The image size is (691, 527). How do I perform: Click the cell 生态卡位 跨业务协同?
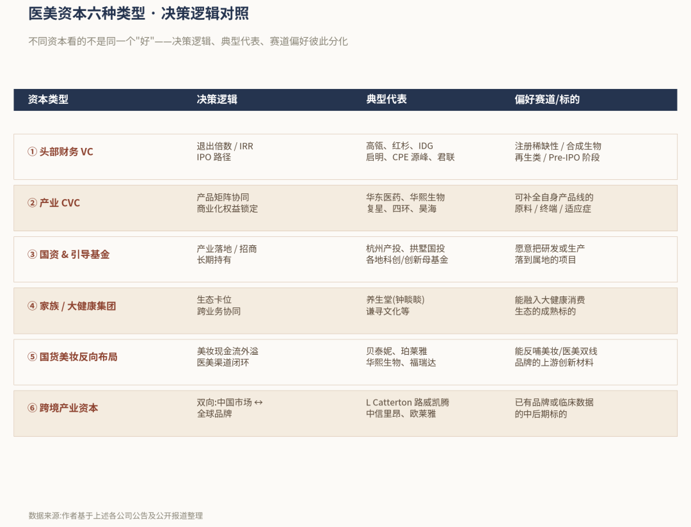point(219,305)
